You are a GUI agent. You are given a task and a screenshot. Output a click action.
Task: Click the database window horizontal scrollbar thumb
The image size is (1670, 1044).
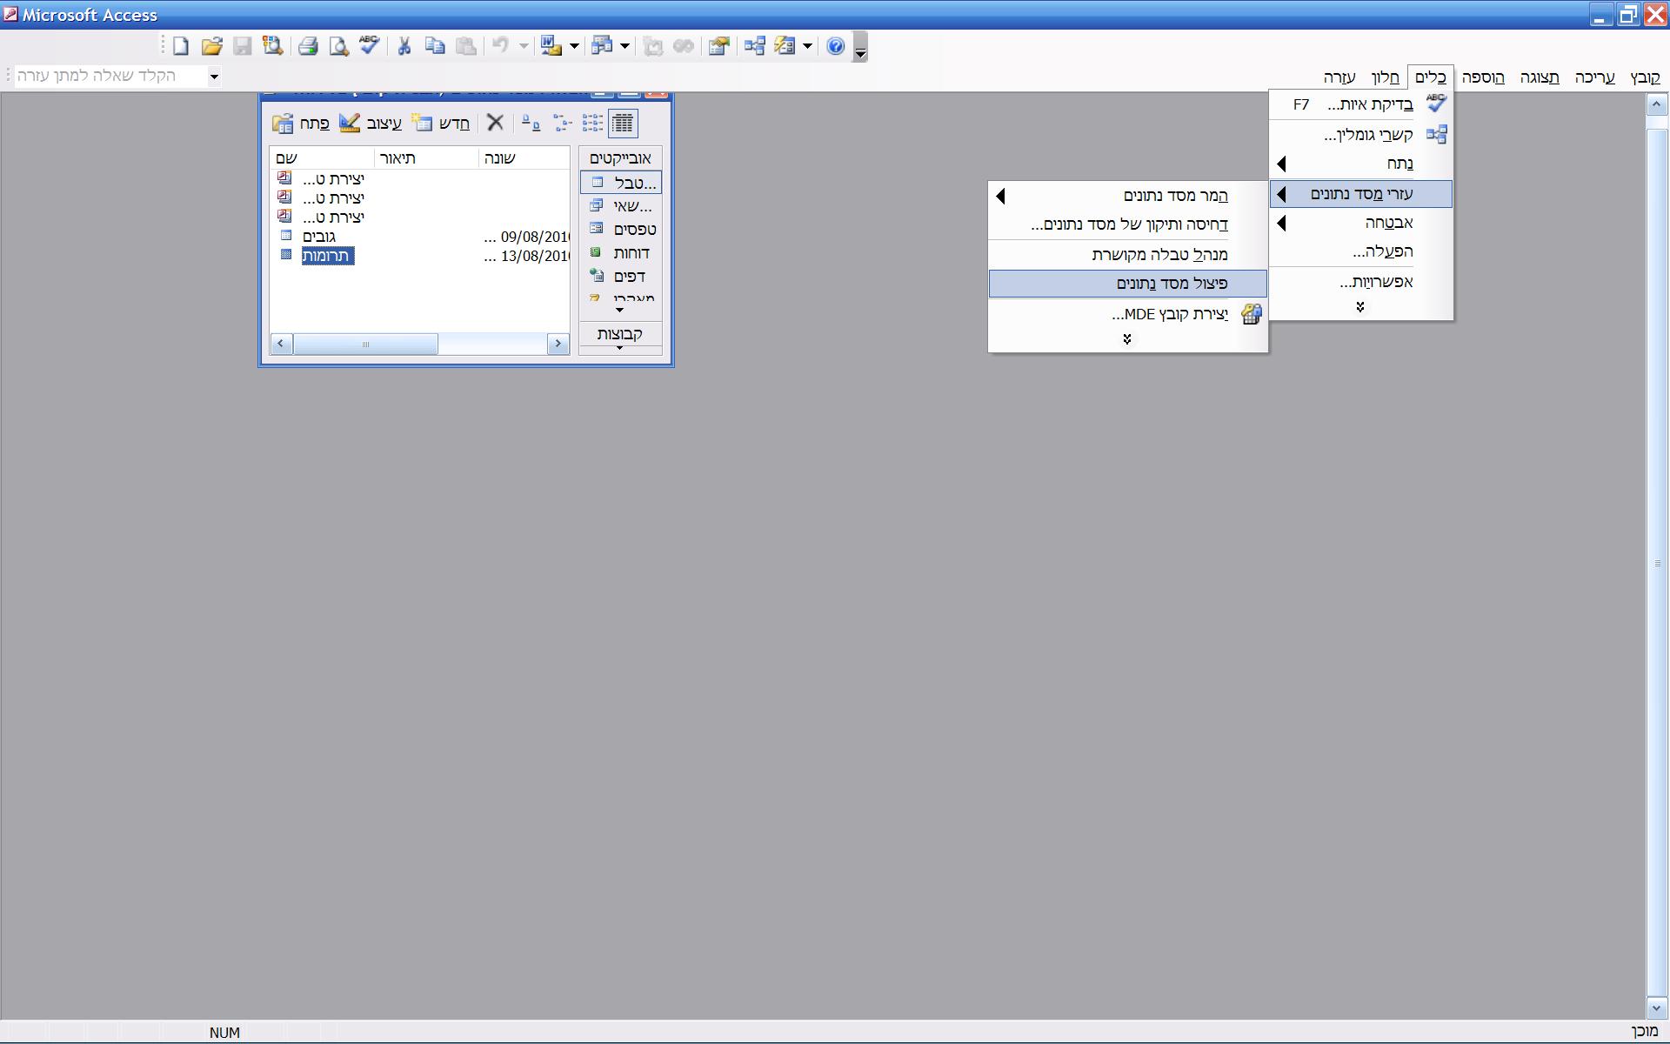pos(365,345)
